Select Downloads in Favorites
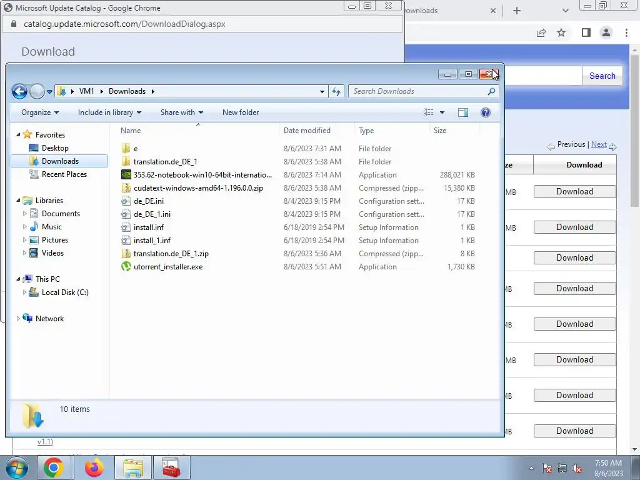Image resolution: width=640 pixels, height=480 pixels. point(59,161)
